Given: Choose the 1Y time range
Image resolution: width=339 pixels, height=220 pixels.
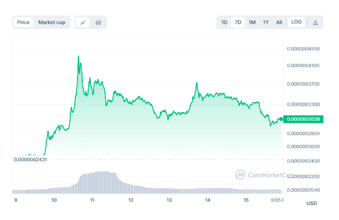Looking at the screenshot, I should pos(266,23).
